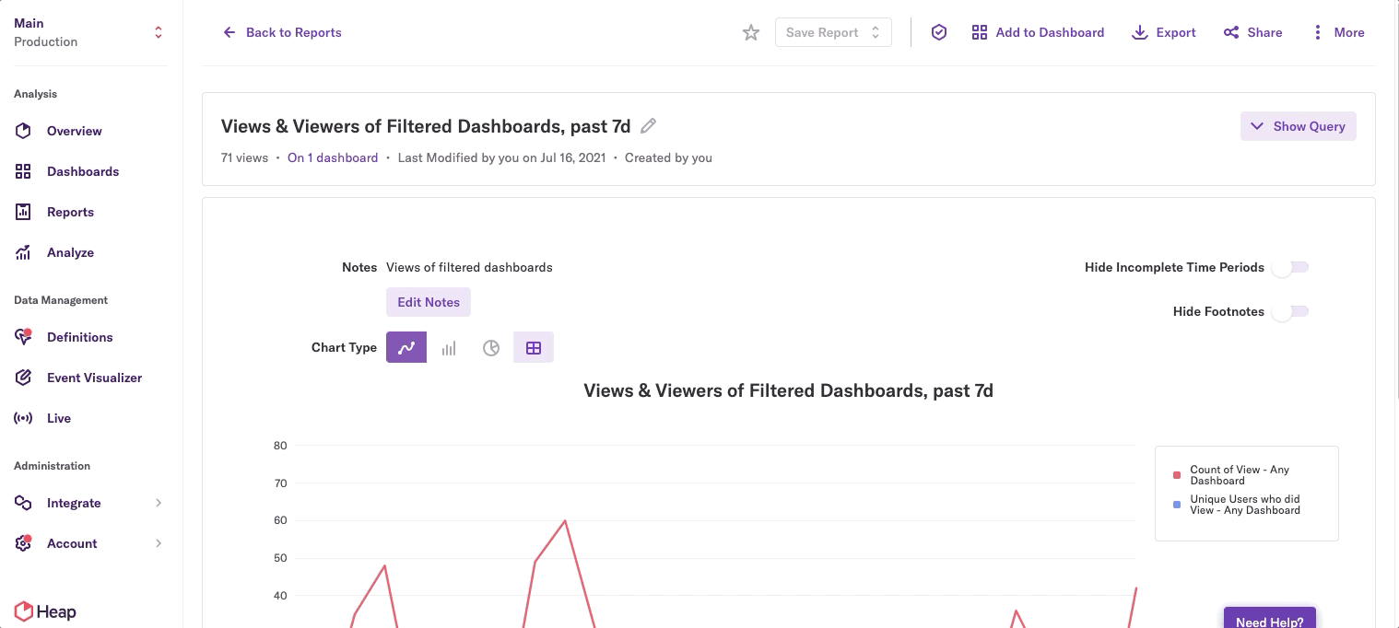Viewport: 1399px width, 628px height.
Task: Click the Live broadcast icon
Action: pos(23,418)
